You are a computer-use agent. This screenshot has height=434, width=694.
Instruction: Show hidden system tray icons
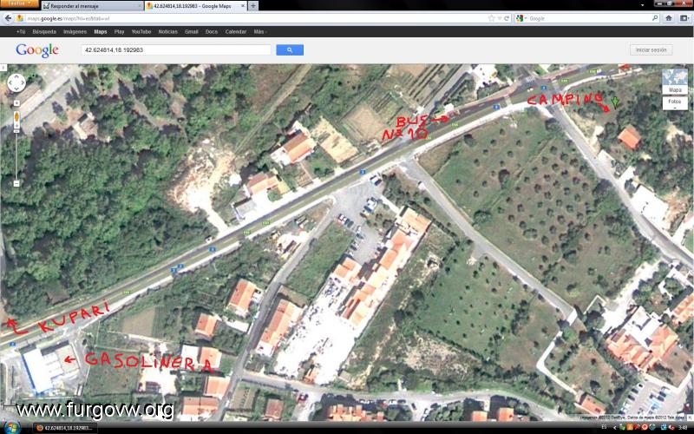coord(615,427)
